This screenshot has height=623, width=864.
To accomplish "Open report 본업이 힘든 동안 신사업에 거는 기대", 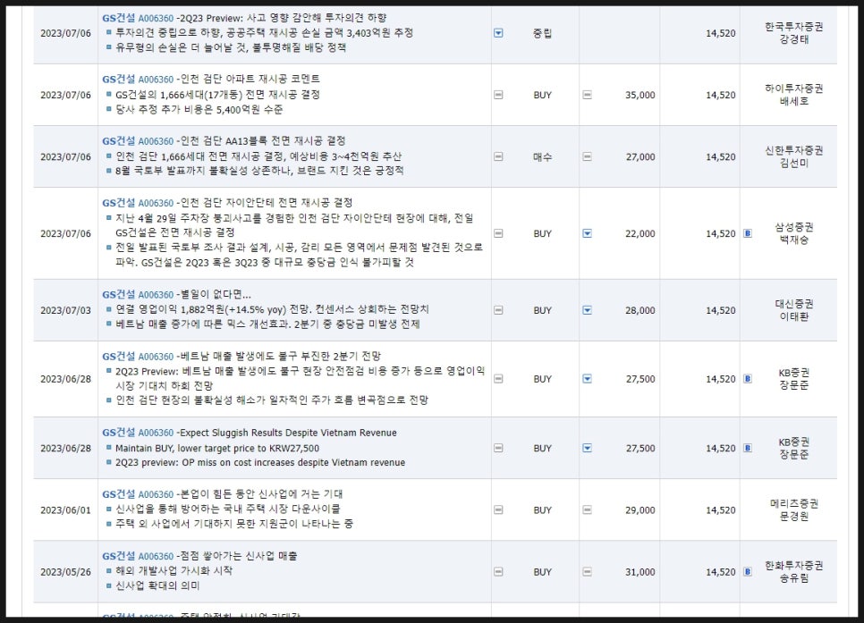I will (x=261, y=494).
